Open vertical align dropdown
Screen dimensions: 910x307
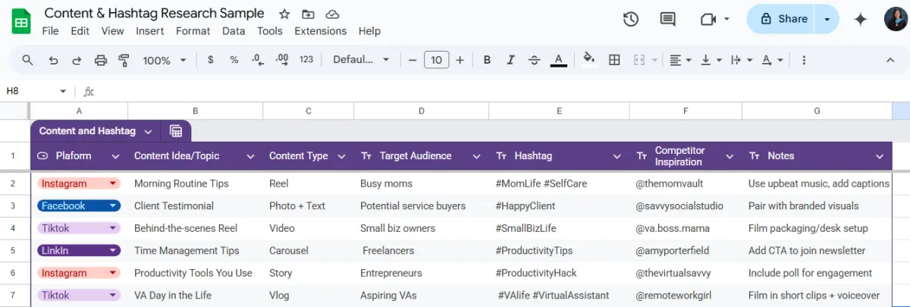click(x=711, y=60)
